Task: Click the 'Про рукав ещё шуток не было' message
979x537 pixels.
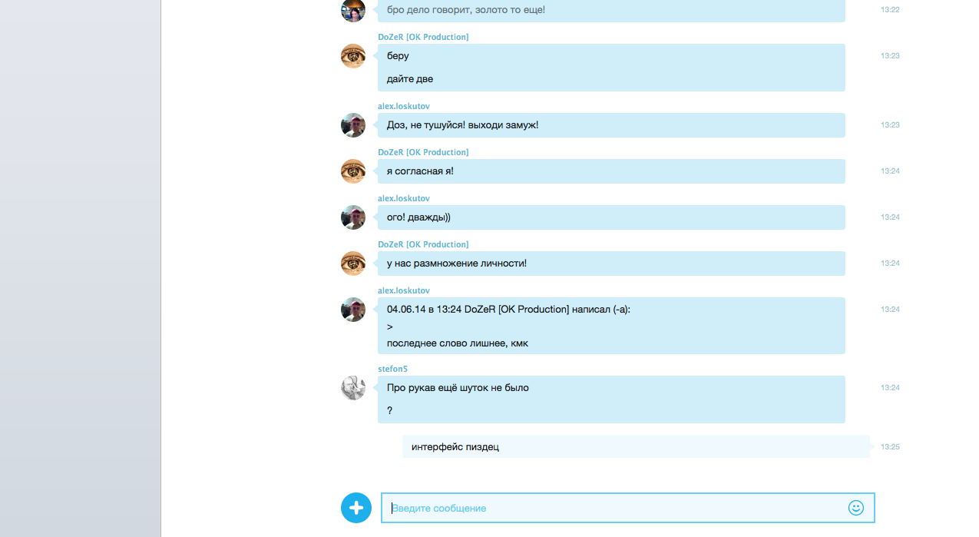Action: pos(458,388)
